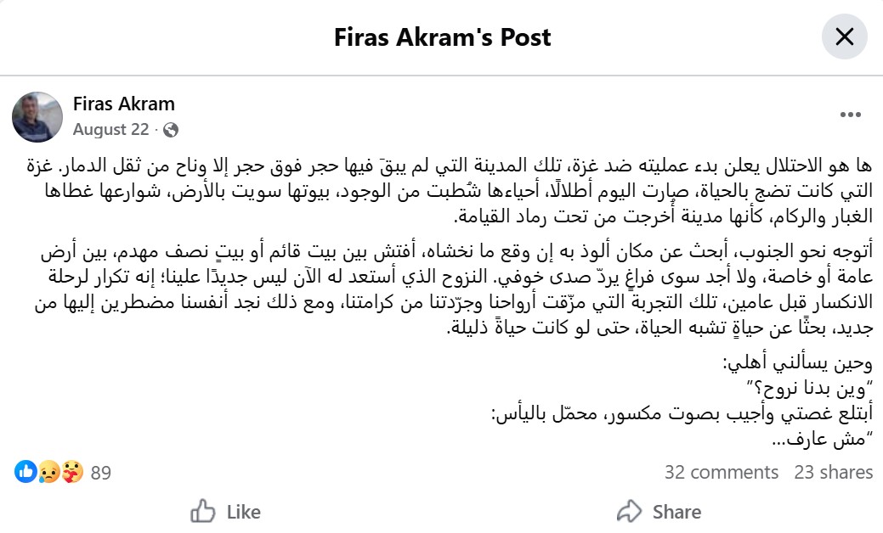
Task: Show who reacted via the 89 count
Action: (101, 472)
